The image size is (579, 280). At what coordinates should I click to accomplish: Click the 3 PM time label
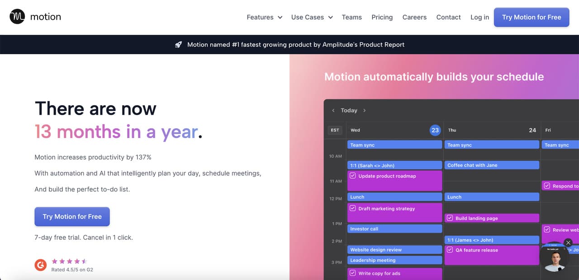(x=336, y=262)
